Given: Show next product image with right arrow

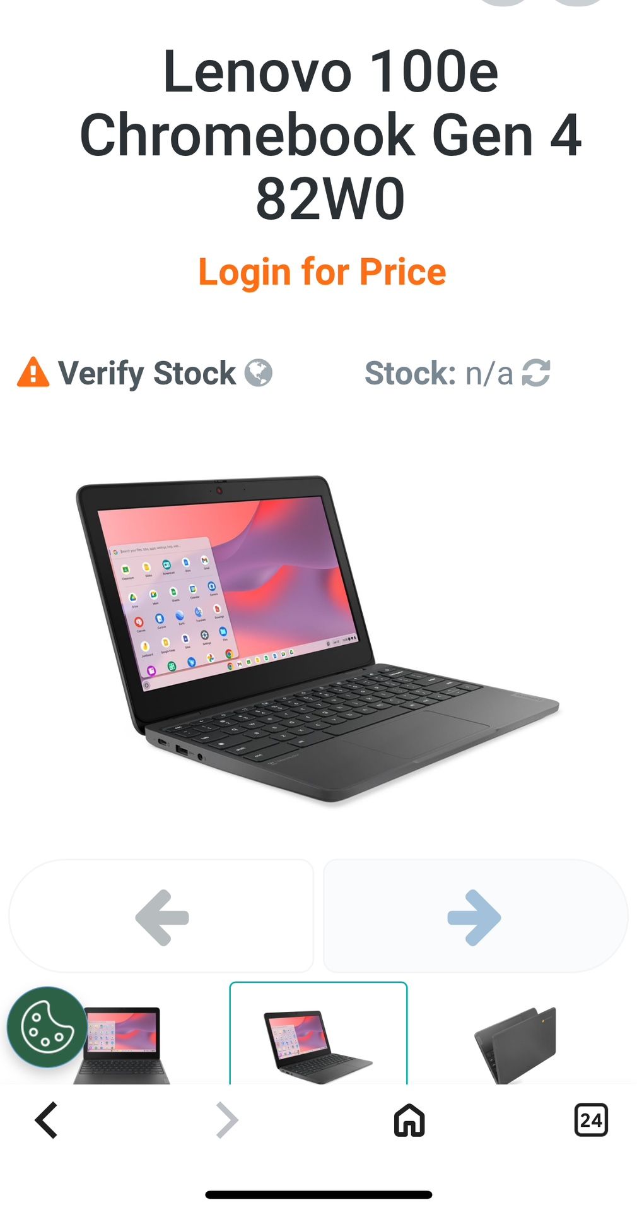Looking at the screenshot, I should point(476,916).
